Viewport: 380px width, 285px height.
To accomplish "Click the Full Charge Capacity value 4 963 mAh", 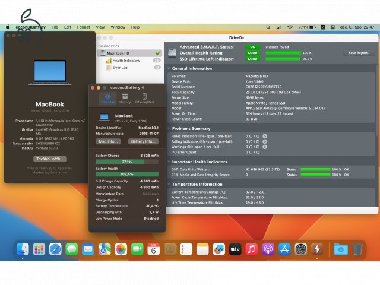I will point(149,181).
